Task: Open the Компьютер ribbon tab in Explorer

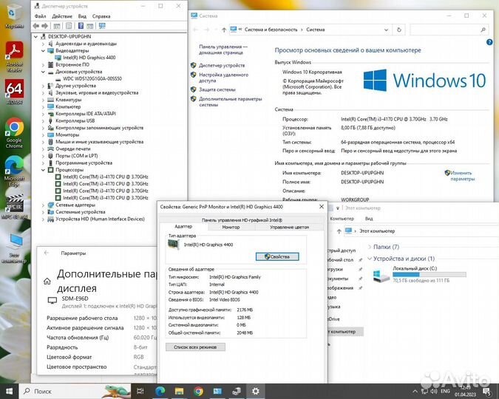Action: [342, 219]
